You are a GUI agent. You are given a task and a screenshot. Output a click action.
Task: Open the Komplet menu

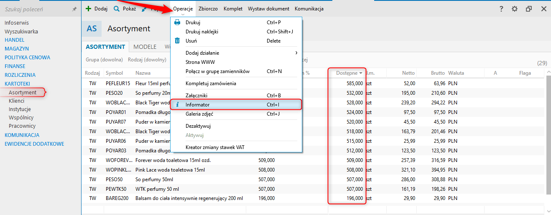[x=233, y=9]
